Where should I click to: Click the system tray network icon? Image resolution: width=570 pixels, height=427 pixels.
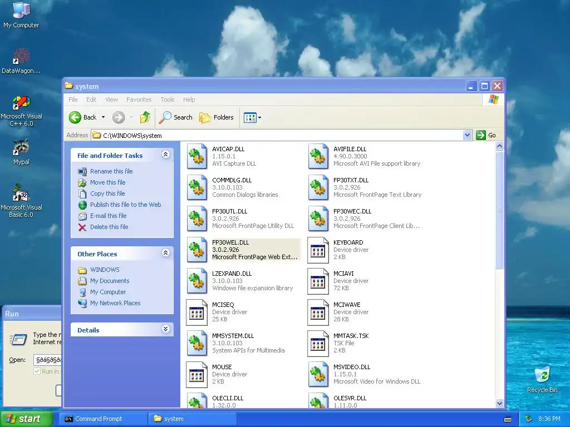click(528, 419)
